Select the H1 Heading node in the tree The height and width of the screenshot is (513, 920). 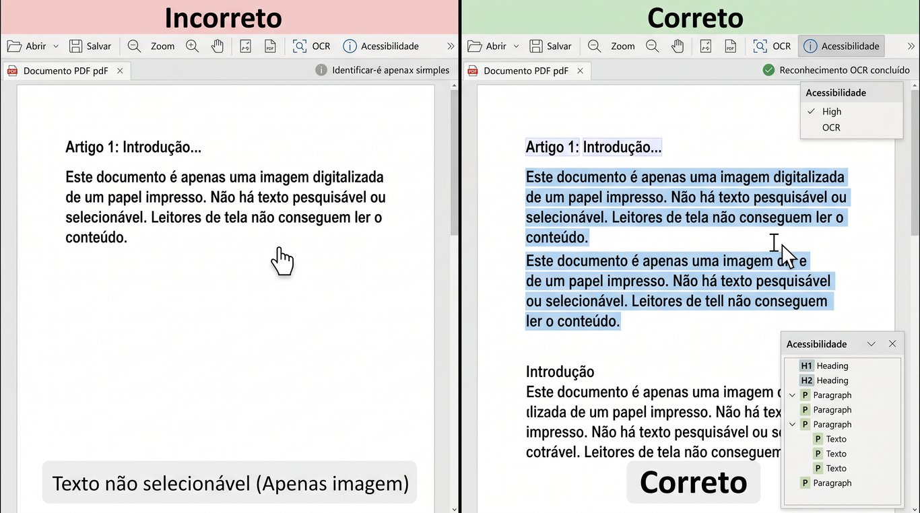click(824, 366)
